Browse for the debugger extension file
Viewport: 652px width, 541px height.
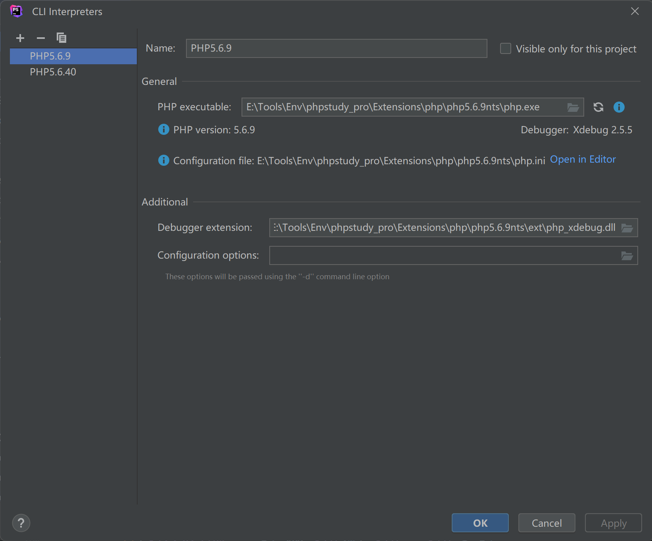click(x=627, y=228)
